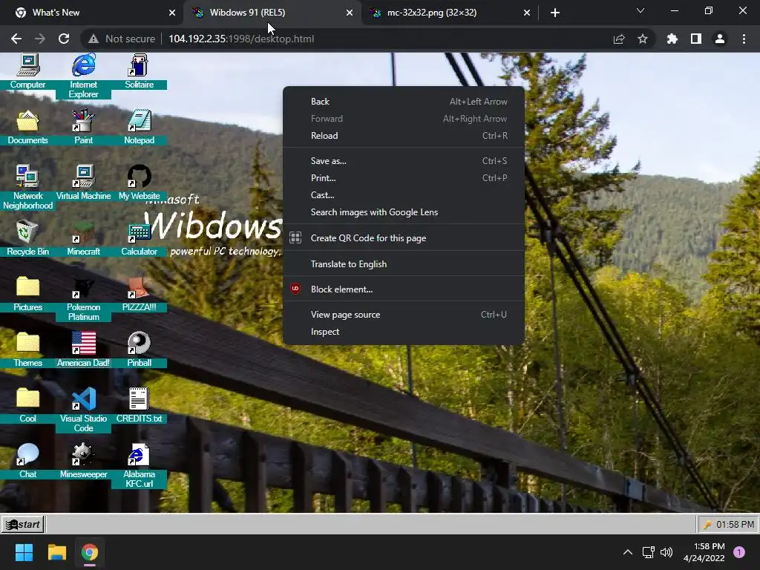Show hidden system tray icons
The width and height of the screenshot is (760, 570).
point(628,552)
